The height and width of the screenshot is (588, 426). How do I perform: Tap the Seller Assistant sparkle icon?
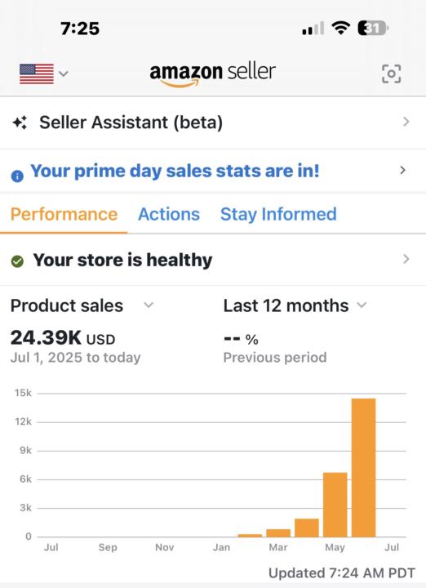[x=20, y=122]
